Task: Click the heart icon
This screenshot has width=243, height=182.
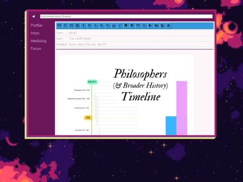Action: (138, 26)
